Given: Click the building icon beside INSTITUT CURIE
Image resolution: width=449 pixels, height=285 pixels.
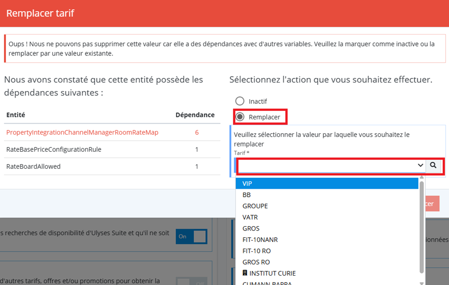Looking at the screenshot, I should click(x=245, y=273).
